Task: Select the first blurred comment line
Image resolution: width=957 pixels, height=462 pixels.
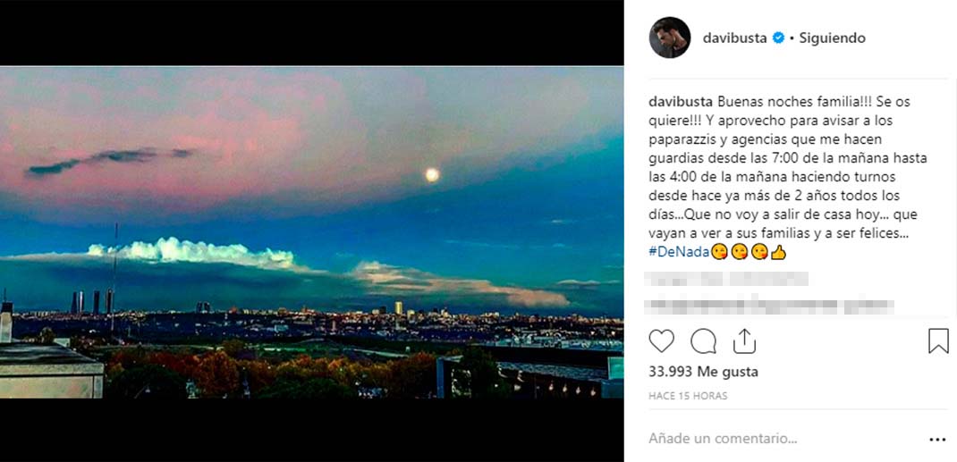Action: [729, 279]
